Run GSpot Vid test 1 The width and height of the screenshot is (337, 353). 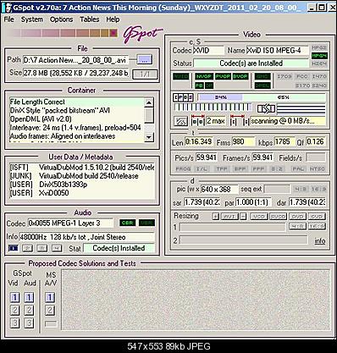click(14, 297)
